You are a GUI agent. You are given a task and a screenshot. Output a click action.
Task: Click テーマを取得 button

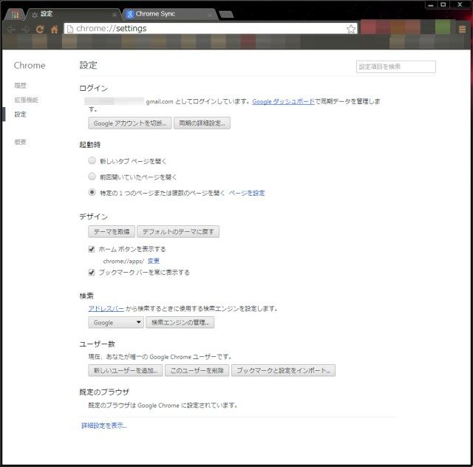(x=112, y=232)
